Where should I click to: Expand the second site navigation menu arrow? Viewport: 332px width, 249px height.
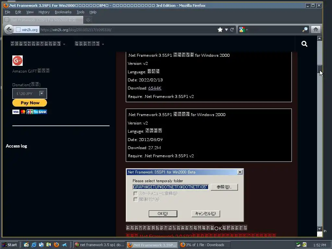(103, 44)
